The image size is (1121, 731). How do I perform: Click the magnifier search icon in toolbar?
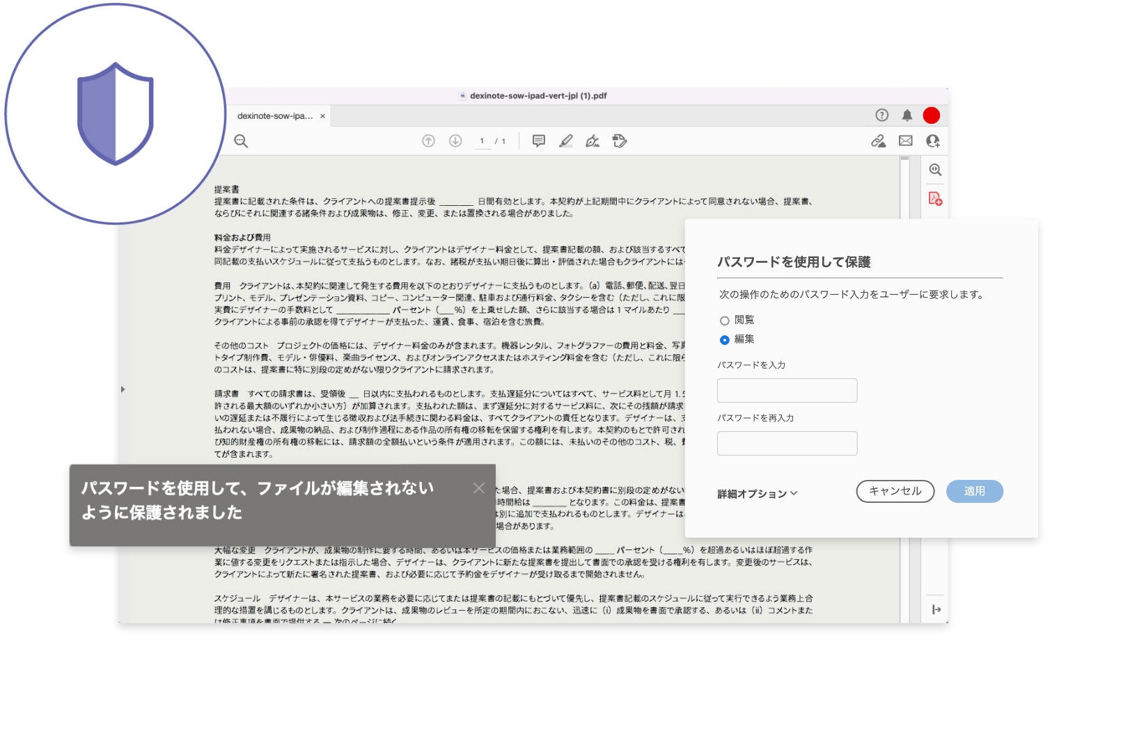[241, 141]
